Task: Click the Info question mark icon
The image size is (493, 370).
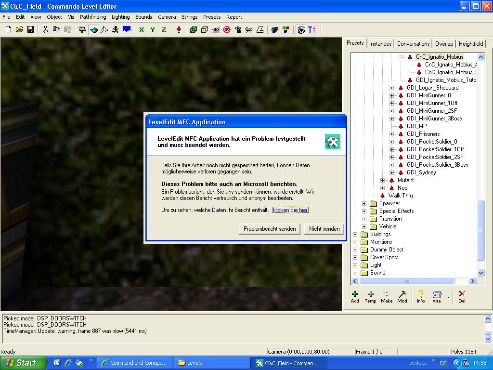Action: click(x=421, y=296)
